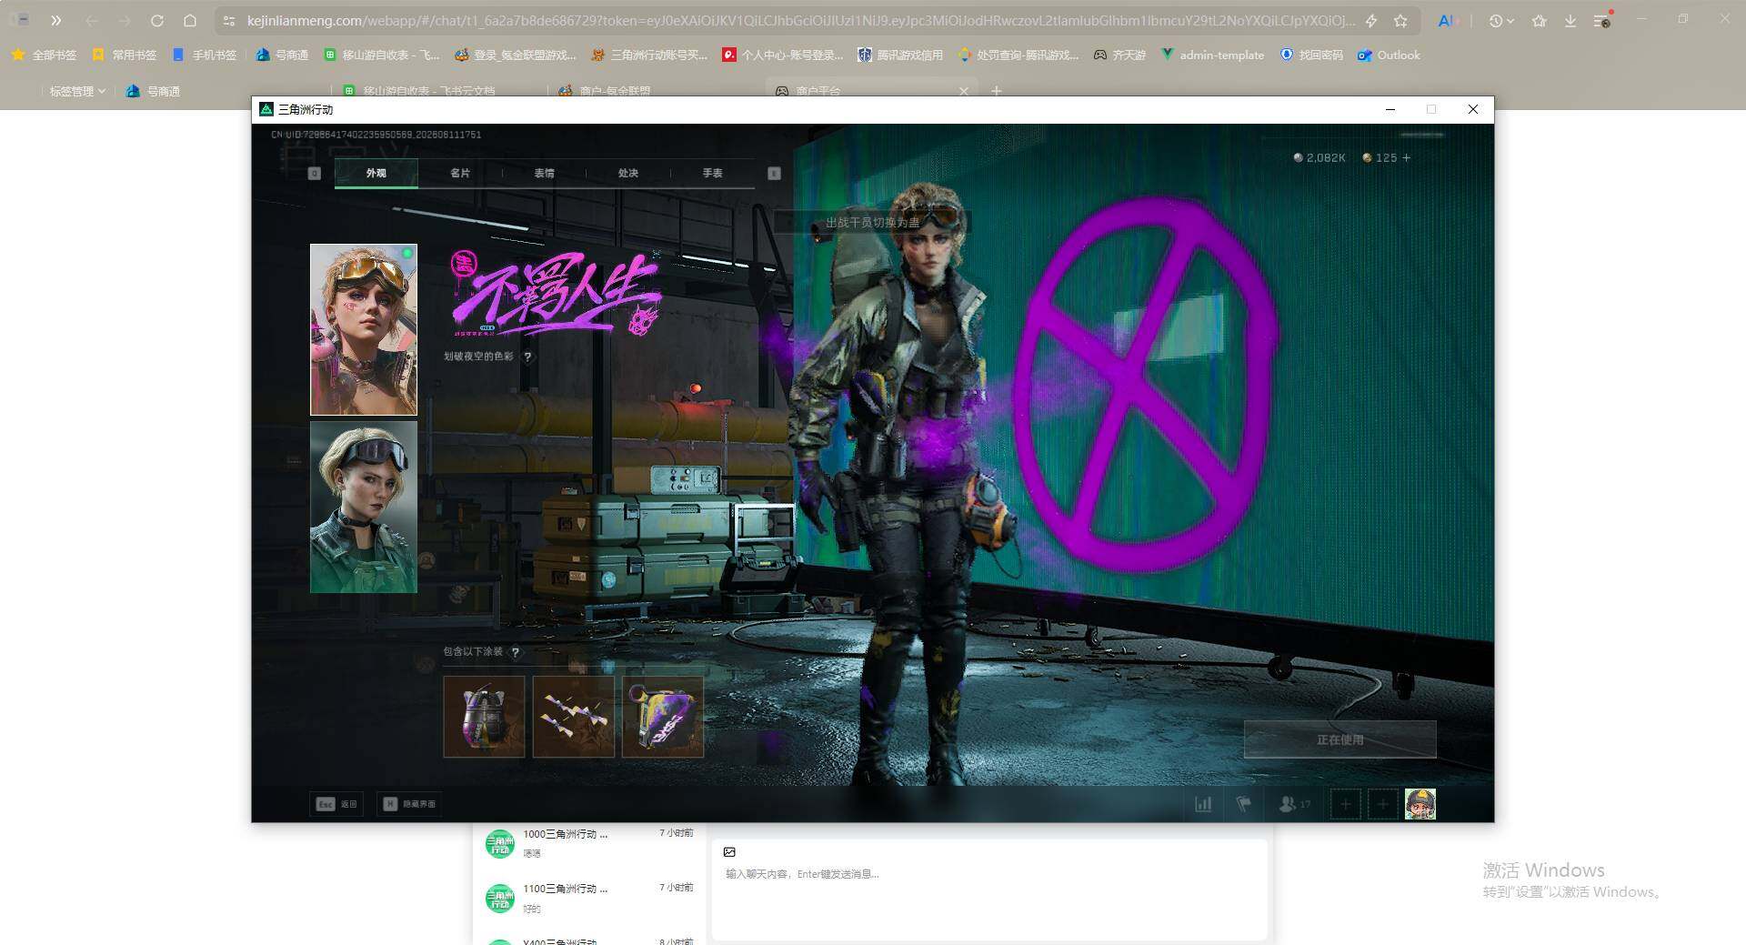Viewport: 1746px width, 945px height.
Task: Open the AI assistant icon in browser
Action: (1446, 20)
